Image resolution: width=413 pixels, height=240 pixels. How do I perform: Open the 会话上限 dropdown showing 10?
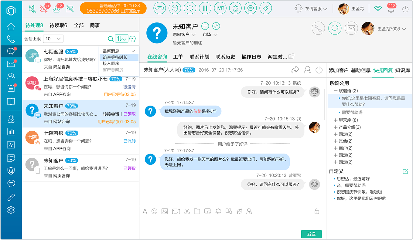[53, 39]
